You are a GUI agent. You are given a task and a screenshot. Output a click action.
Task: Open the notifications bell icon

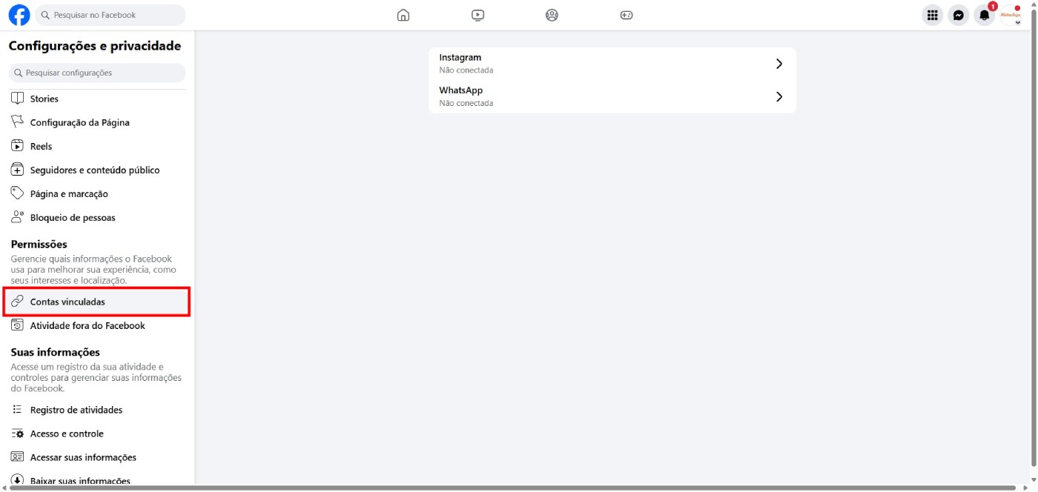985,15
